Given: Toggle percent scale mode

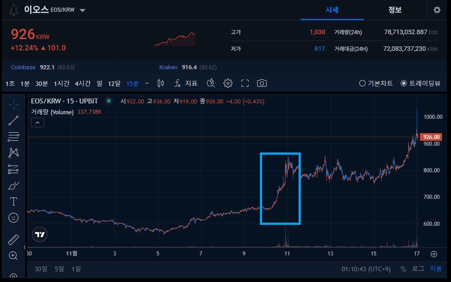Looking at the screenshot, I should pos(403,269).
